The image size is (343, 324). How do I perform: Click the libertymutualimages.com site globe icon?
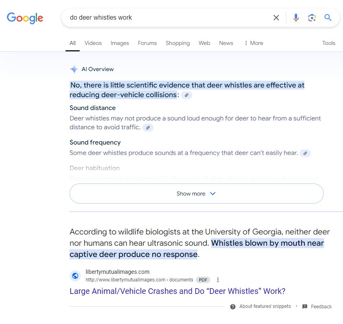point(75,276)
